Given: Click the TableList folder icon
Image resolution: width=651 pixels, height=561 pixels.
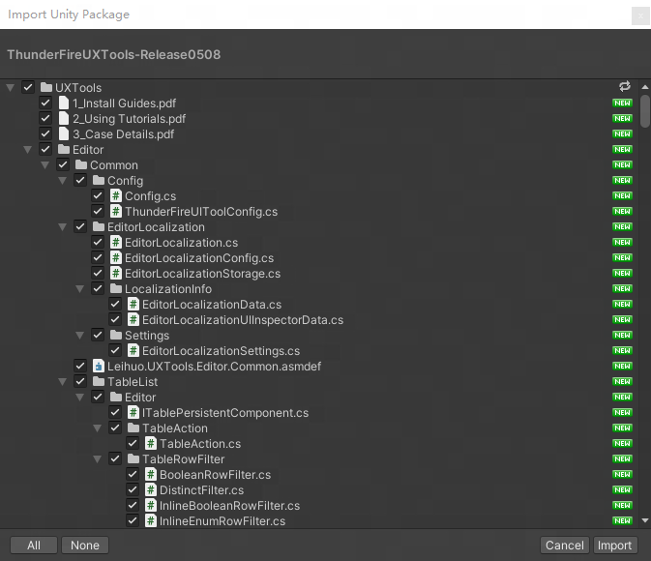Looking at the screenshot, I should coord(99,382).
